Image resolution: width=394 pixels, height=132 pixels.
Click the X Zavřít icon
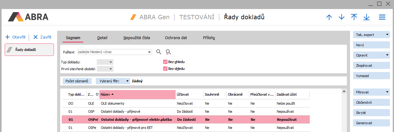[35, 37]
